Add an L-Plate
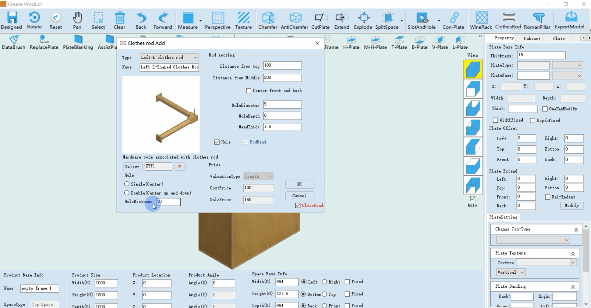Screen dimensions: 591x308 [x=460, y=42]
